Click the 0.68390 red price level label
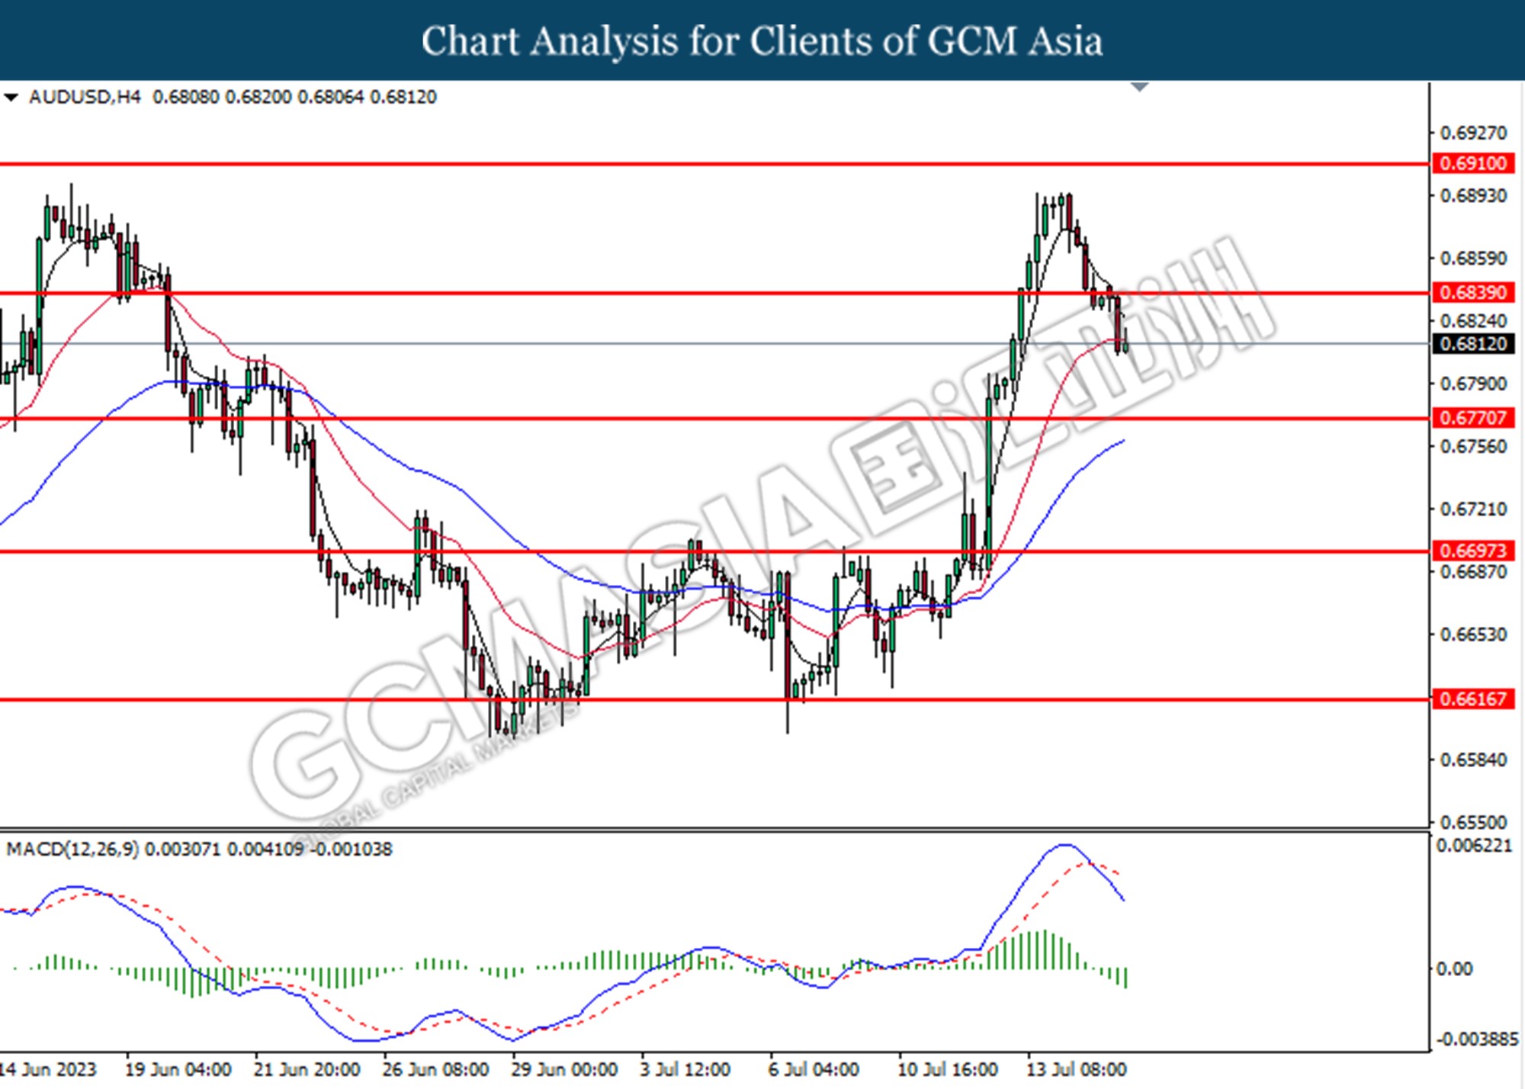Image resolution: width=1525 pixels, height=1089 pixels. (1473, 292)
